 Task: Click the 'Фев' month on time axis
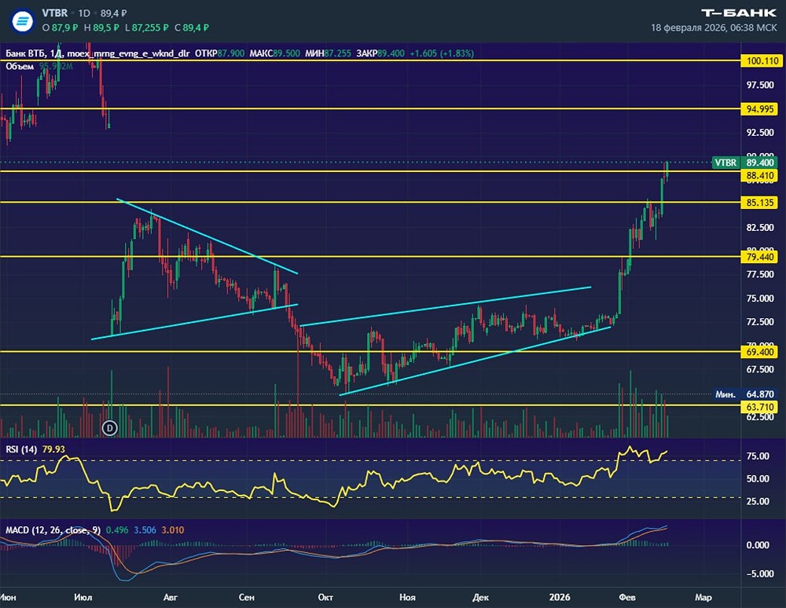point(627,597)
